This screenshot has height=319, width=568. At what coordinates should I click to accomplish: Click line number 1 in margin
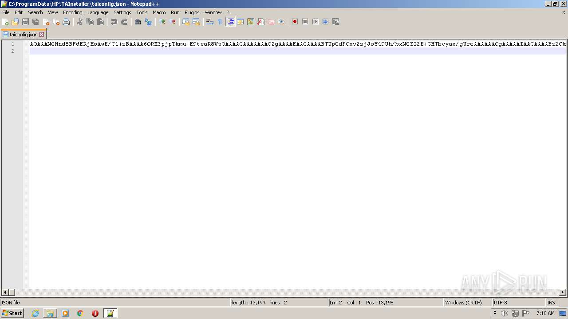(x=13, y=44)
